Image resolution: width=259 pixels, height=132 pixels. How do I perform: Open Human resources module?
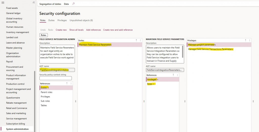coord(15,27)
